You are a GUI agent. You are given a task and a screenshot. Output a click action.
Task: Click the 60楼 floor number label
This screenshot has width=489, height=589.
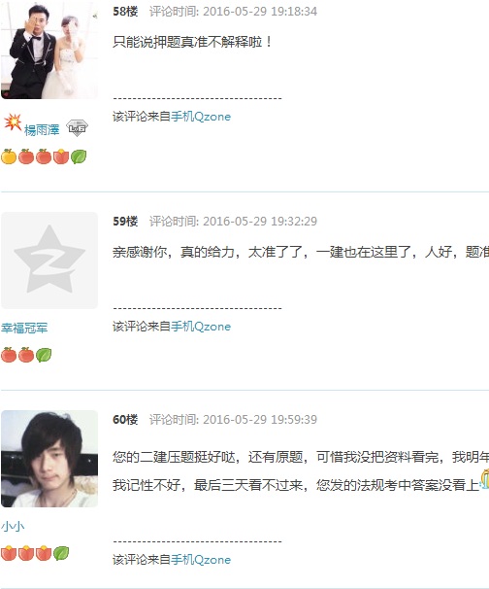125,419
